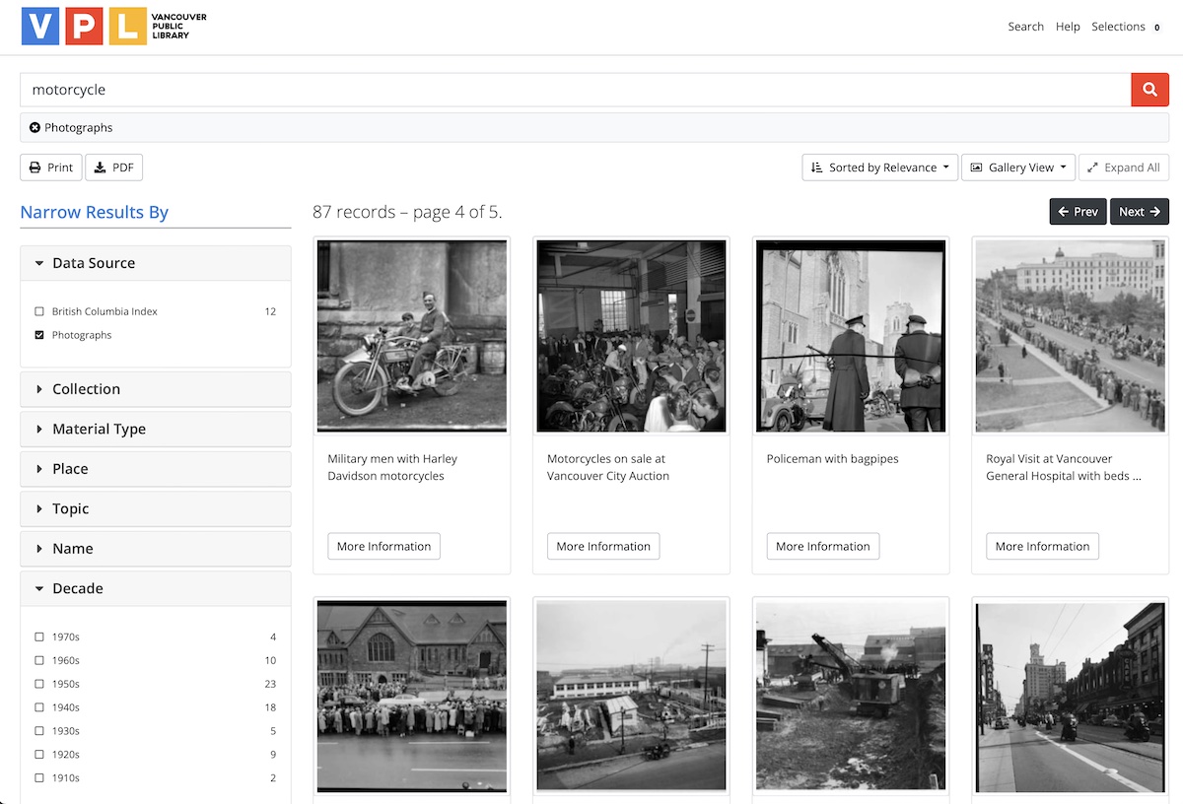The width and height of the screenshot is (1183, 804).
Task: Go to the previous results page
Action: pyautogui.click(x=1078, y=212)
